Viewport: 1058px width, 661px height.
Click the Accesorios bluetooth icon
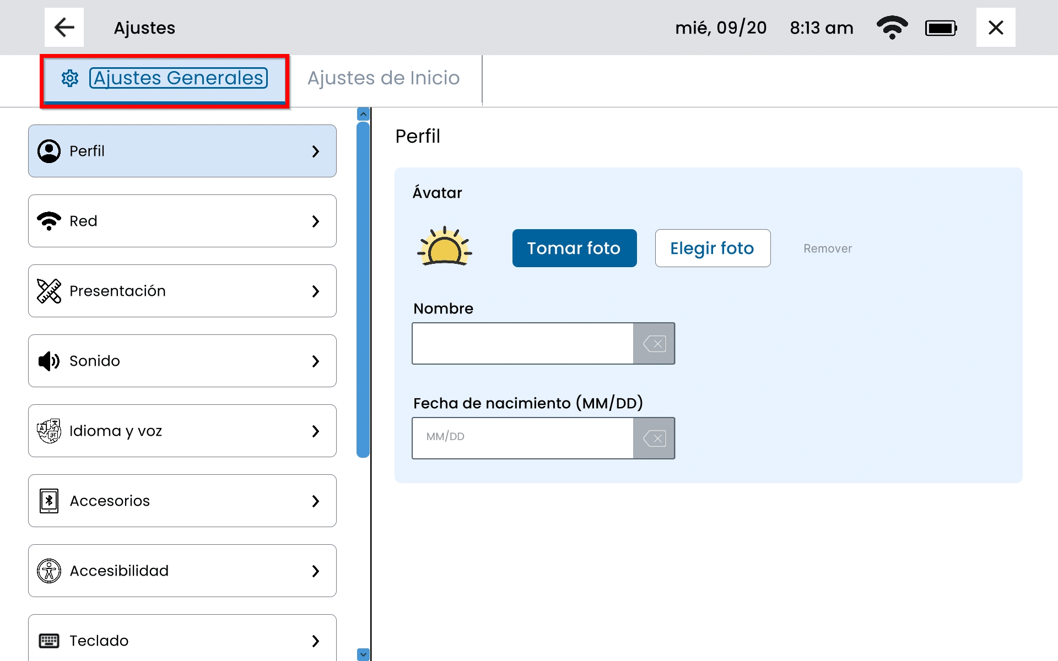tap(49, 501)
